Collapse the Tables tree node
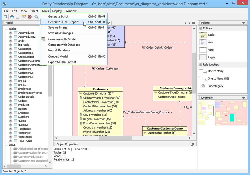The image size is (250, 175). pos(6,29)
